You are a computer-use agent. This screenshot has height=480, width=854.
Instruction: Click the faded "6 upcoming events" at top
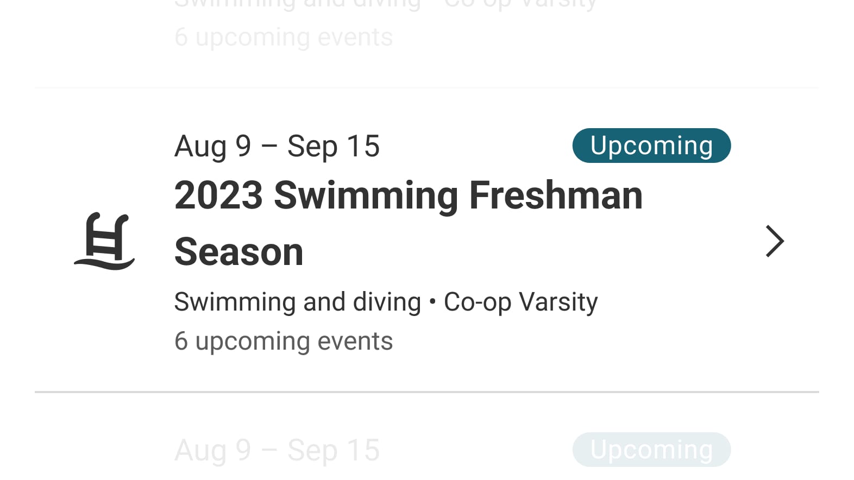283,37
